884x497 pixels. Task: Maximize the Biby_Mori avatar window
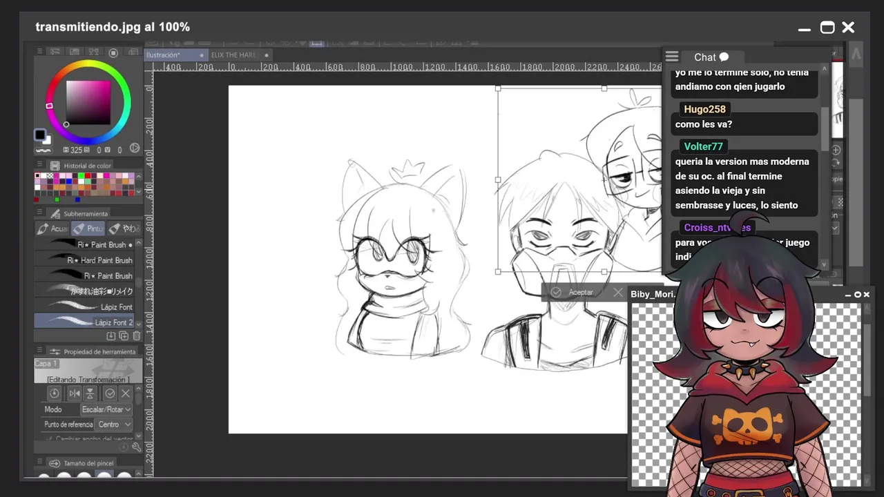pyautogui.click(x=858, y=295)
